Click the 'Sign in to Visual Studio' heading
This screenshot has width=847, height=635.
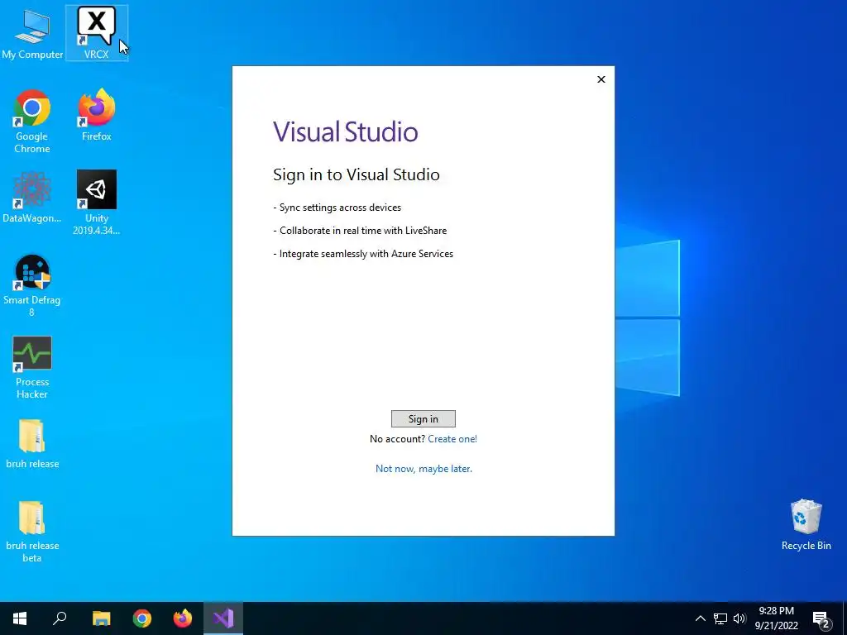pyautogui.click(x=357, y=174)
